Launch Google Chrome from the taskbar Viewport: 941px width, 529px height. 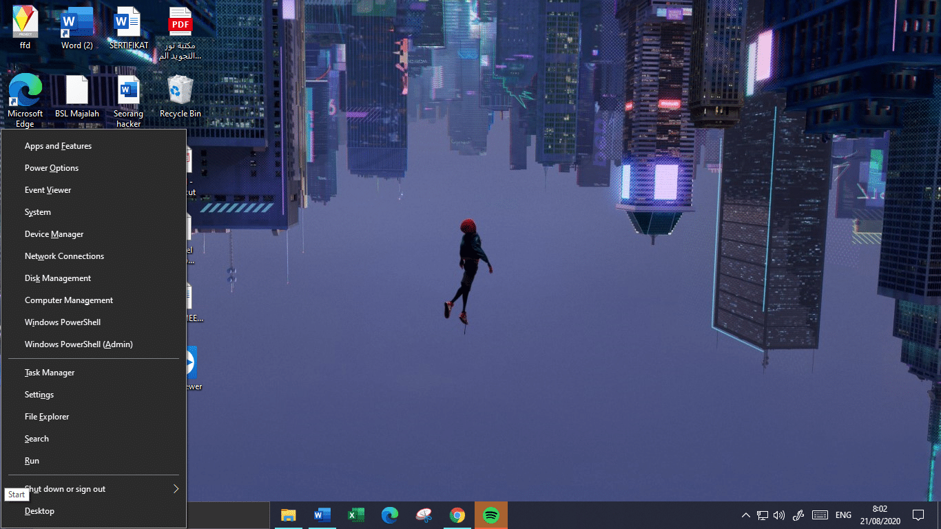click(x=457, y=515)
